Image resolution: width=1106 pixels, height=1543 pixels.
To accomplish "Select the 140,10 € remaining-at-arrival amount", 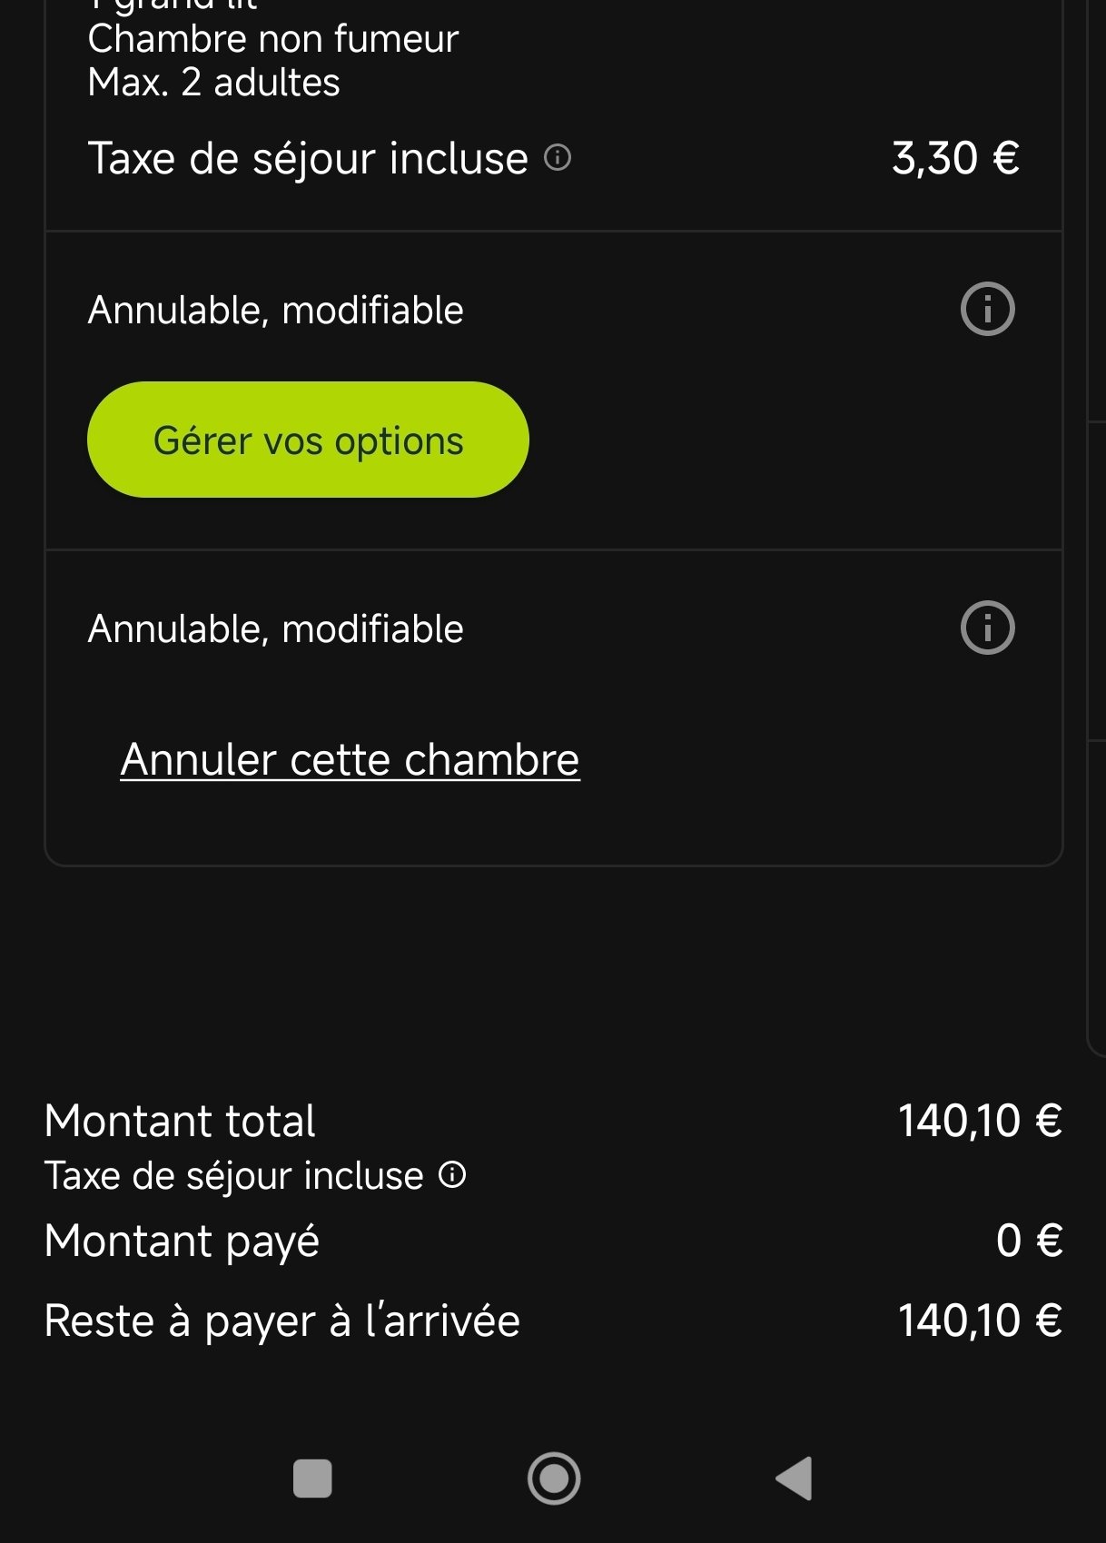I will pyautogui.click(x=980, y=1320).
